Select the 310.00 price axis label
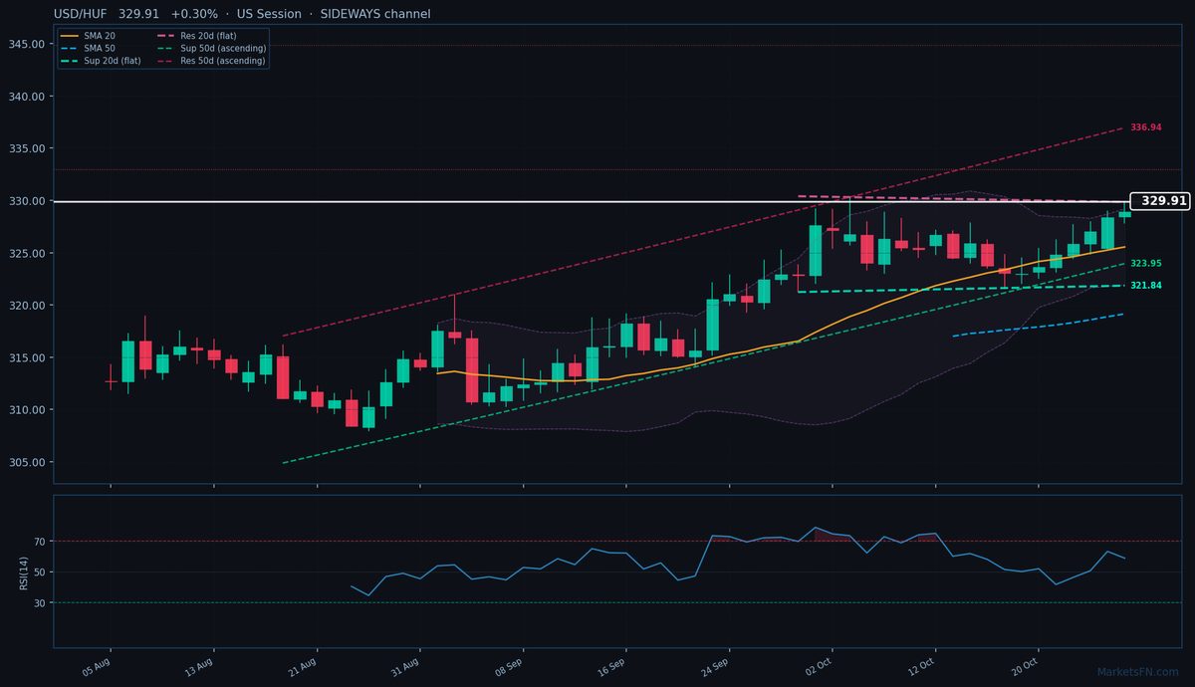This screenshot has width=1195, height=687. (x=26, y=410)
